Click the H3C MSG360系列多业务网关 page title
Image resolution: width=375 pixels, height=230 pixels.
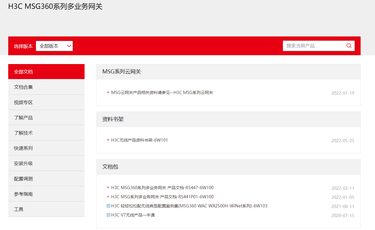tap(55, 6)
